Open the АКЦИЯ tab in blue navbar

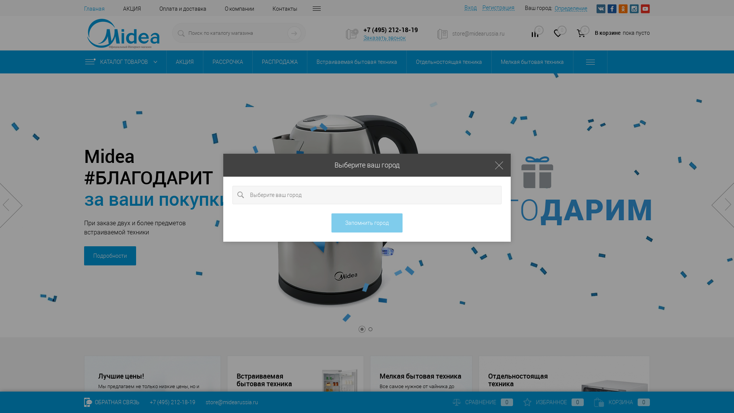click(x=185, y=62)
